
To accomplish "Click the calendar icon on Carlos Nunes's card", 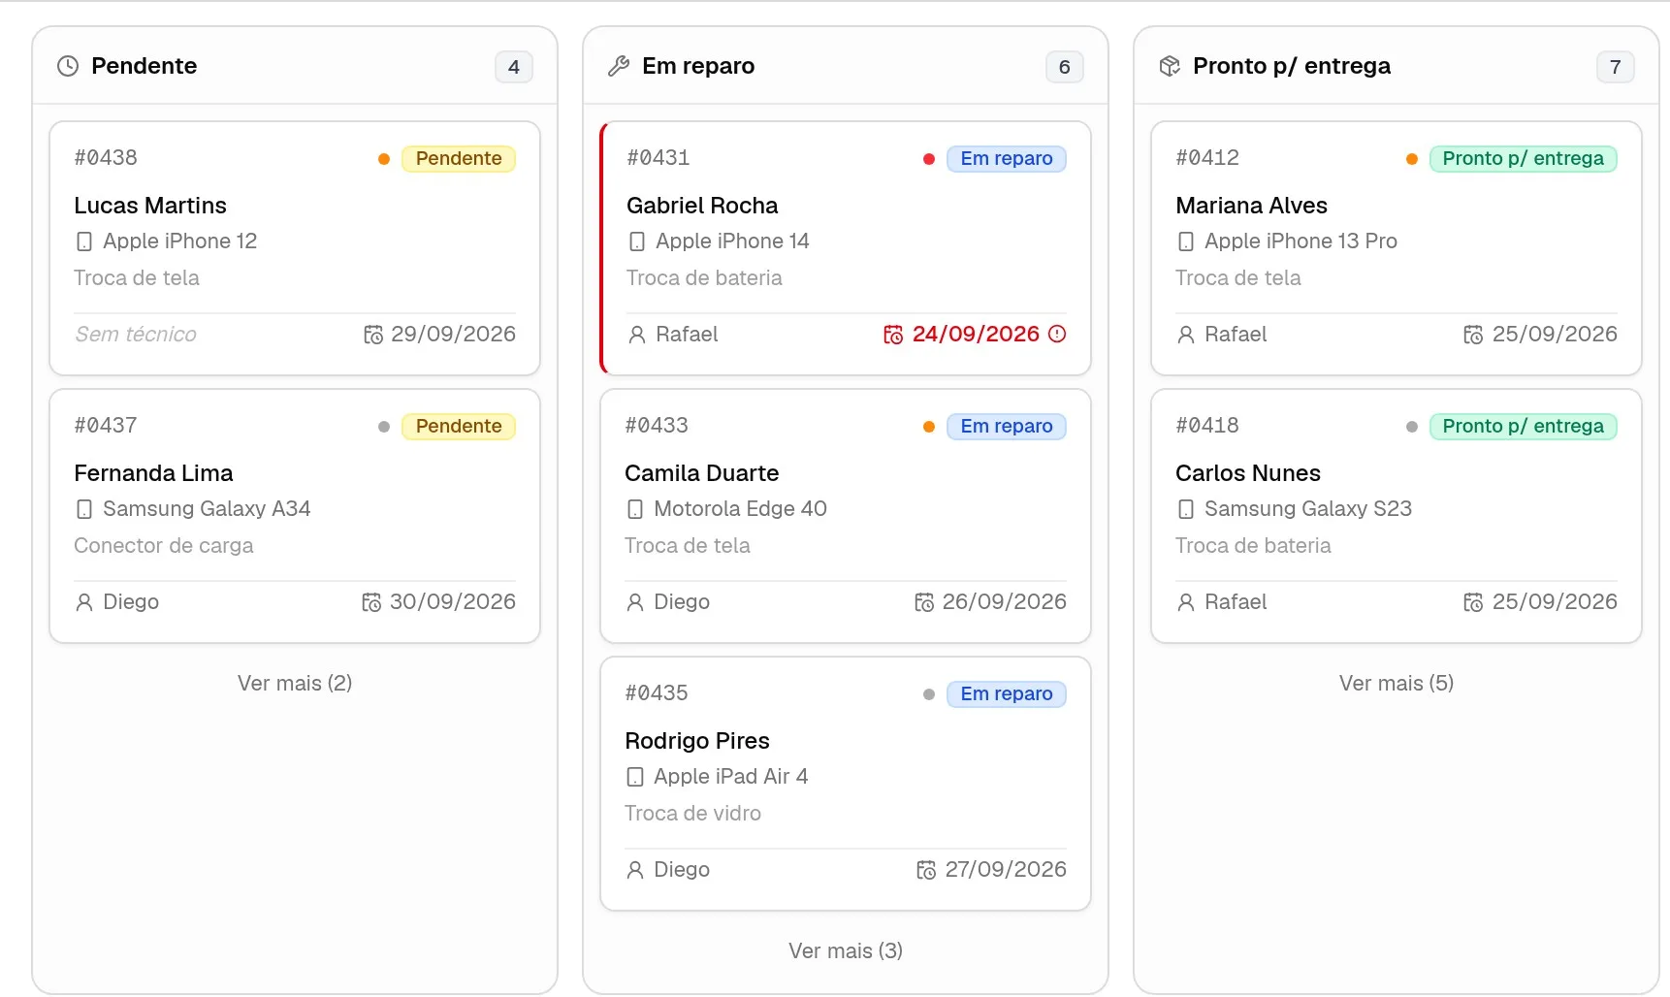I will click(1473, 602).
